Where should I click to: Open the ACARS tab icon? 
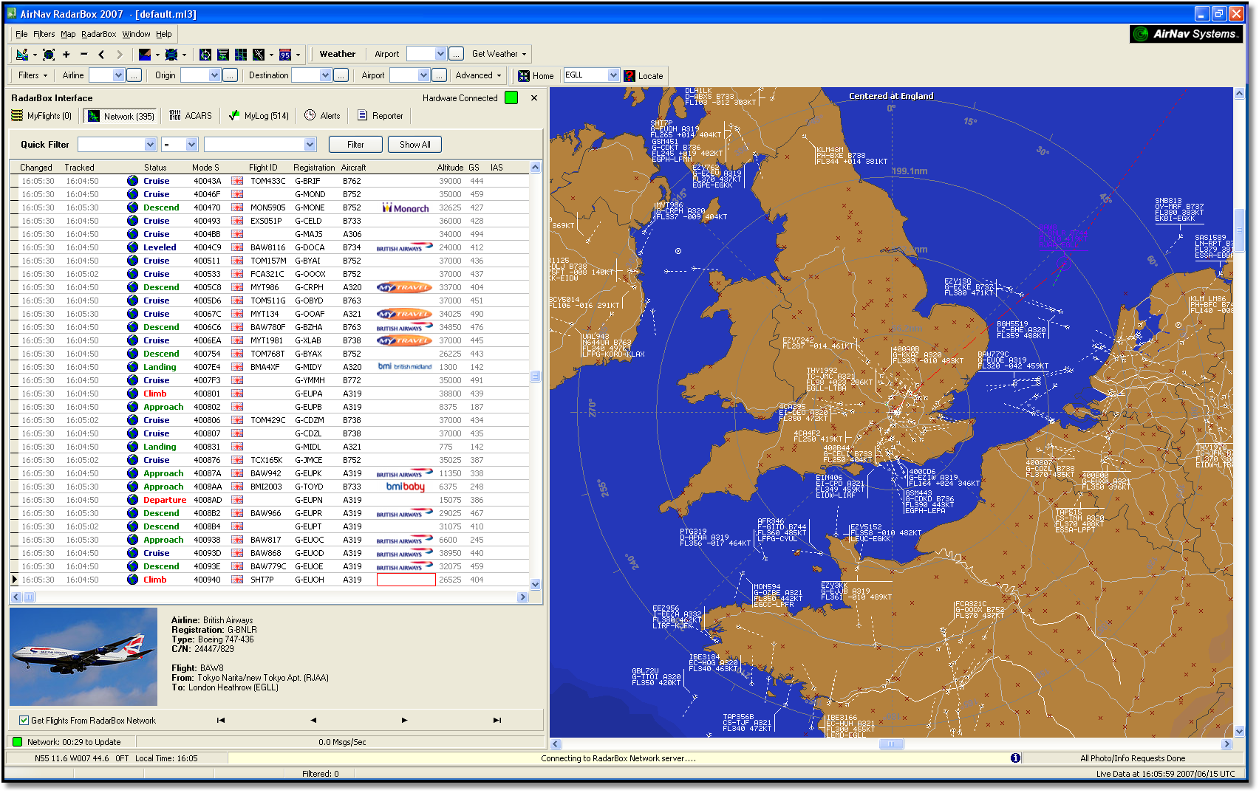click(174, 115)
